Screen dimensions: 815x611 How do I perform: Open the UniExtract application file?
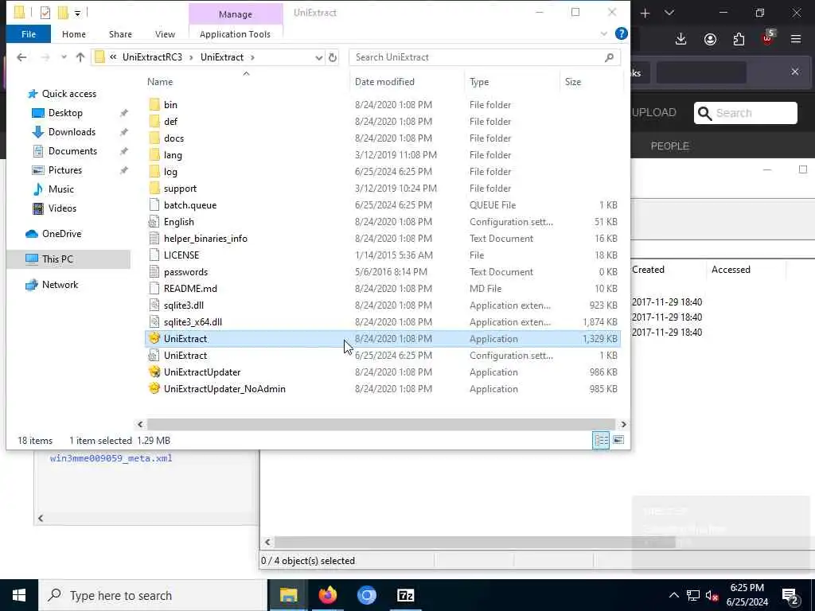pyautogui.click(x=185, y=339)
